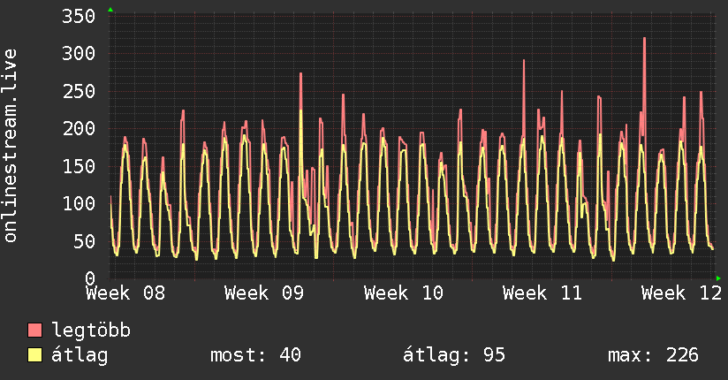
Task: Click the pink legtöbb legend swatch
Action: tap(34, 330)
